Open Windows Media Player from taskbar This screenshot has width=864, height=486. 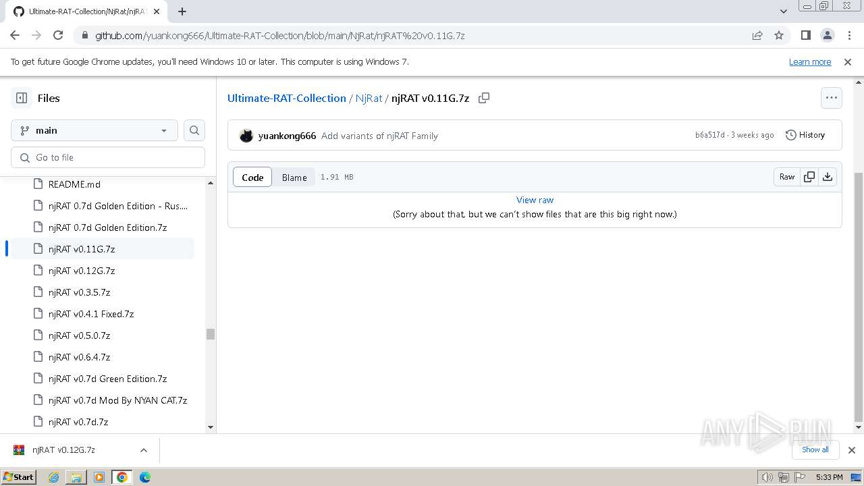click(99, 477)
